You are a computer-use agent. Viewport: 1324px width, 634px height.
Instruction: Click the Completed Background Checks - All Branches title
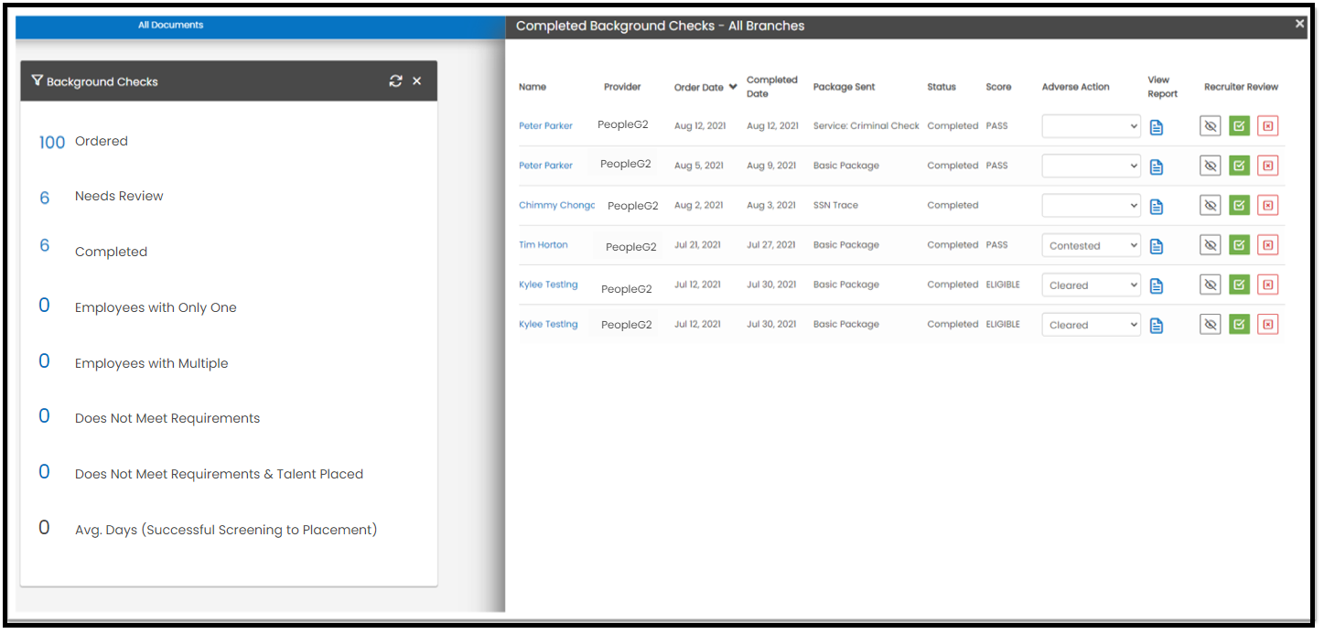click(x=660, y=26)
